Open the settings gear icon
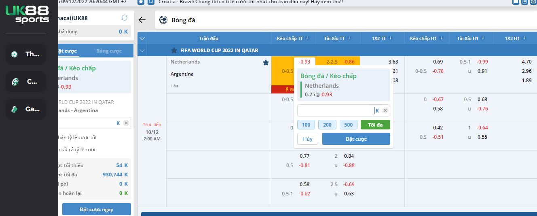Screen dimensions: 537x216 533,2
